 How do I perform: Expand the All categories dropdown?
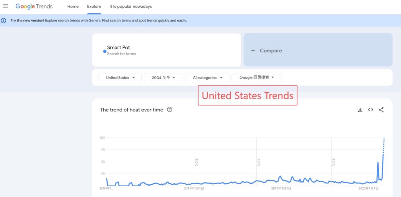pyautogui.click(x=208, y=77)
